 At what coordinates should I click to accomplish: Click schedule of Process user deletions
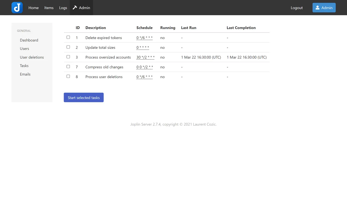pos(144,77)
